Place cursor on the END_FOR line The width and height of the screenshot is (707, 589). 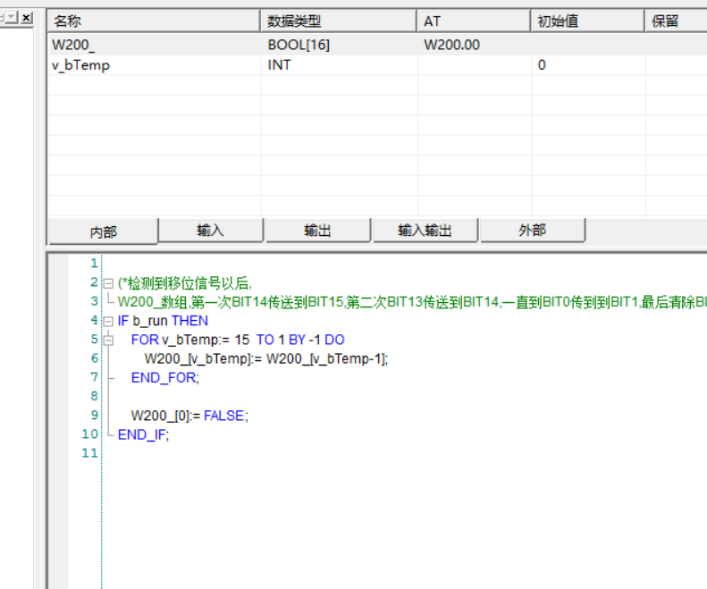click(165, 377)
